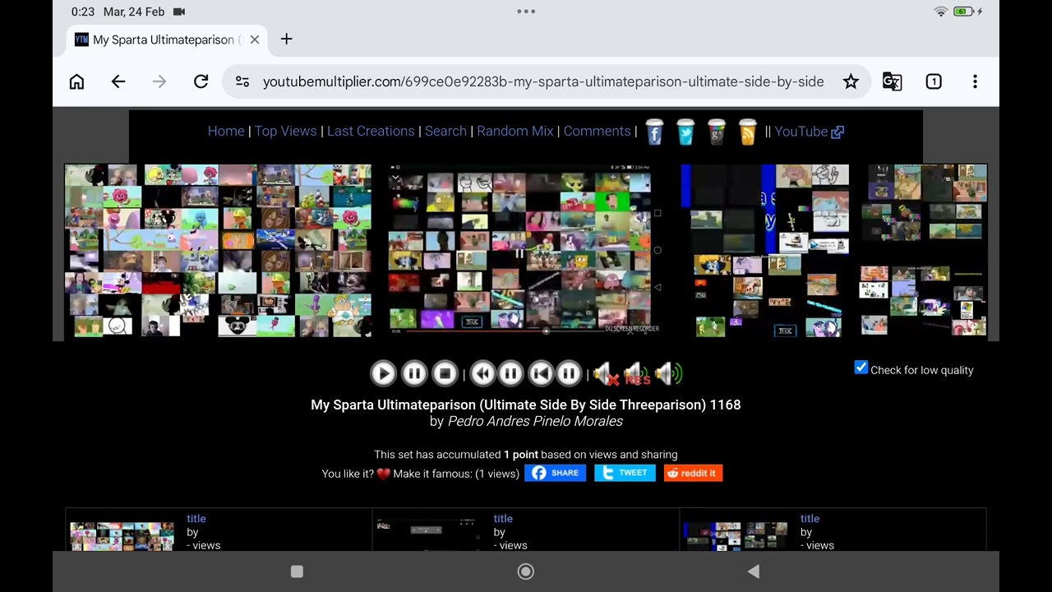1052x592 pixels.
Task: Start playback with the play all button
Action: [x=383, y=374]
